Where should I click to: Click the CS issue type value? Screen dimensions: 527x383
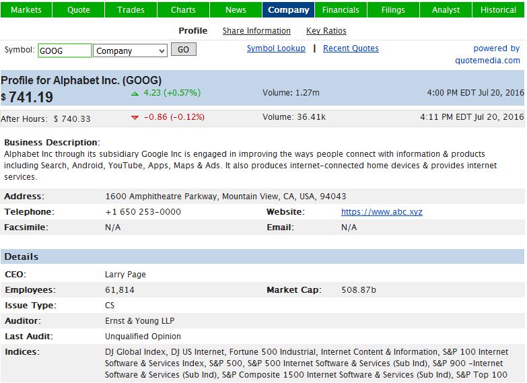[110, 306]
